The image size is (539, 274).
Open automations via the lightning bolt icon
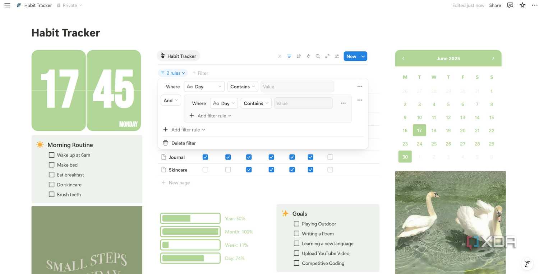click(x=308, y=56)
